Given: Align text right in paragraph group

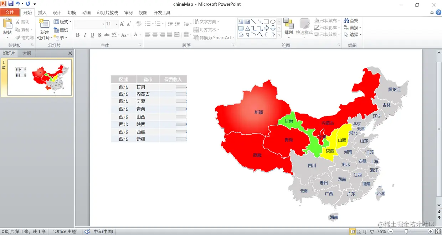Looking at the screenshot, I should [x=162, y=35].
